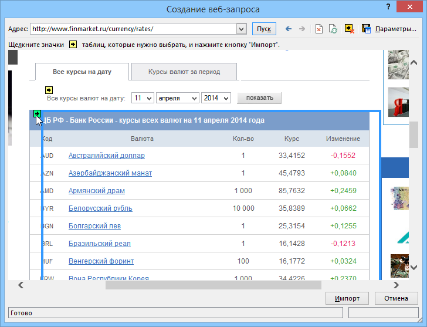427x327 pixels.
Task: Close the Создание веб-запроса dialog
Action: (x=410, y=7)
